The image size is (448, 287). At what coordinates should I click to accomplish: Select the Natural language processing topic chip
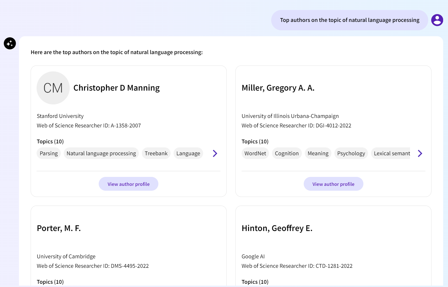click(x=101, y=153)
